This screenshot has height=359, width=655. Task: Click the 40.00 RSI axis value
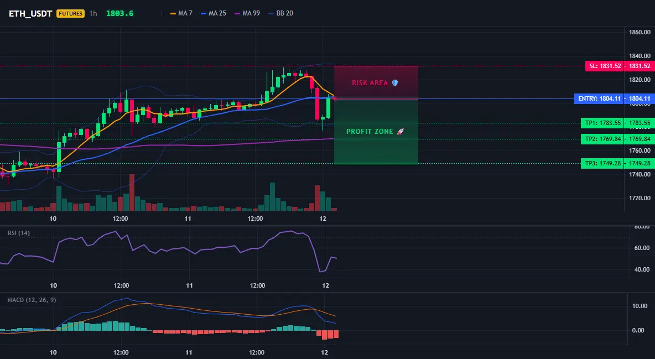click(642, 269)
